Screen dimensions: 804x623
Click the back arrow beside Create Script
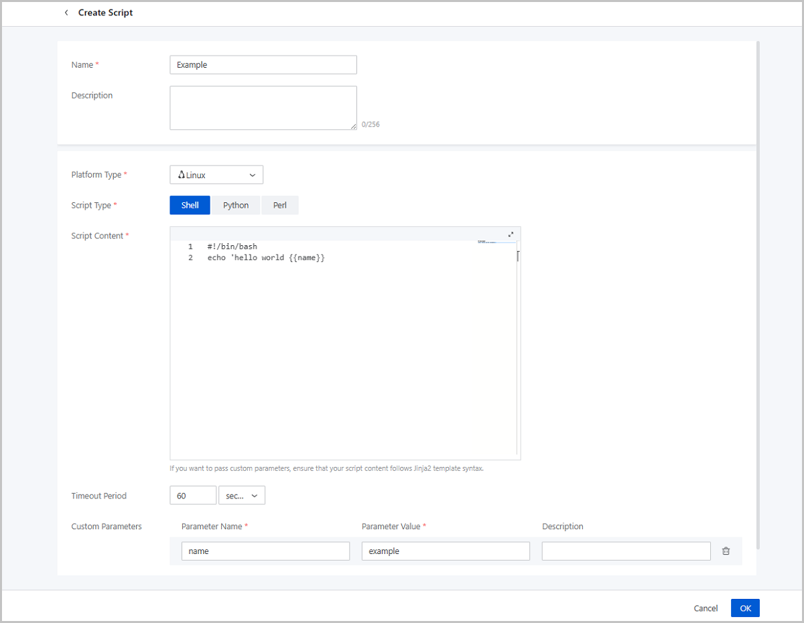66,13
